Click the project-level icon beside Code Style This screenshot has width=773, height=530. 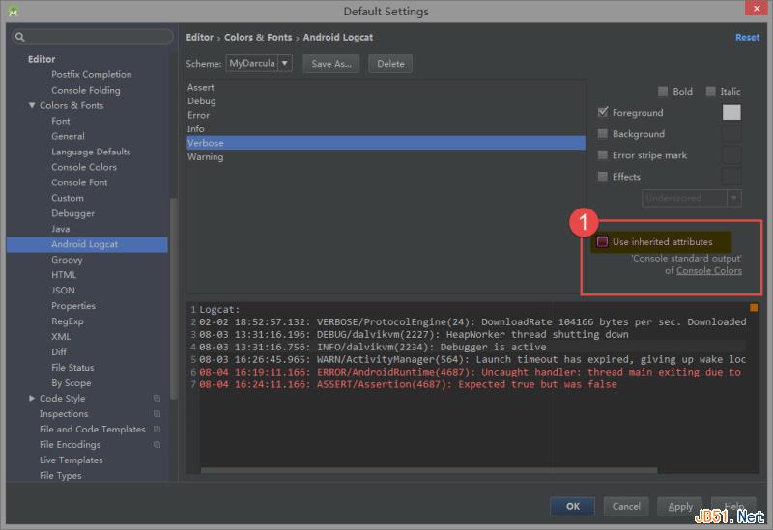click(157, 399)
